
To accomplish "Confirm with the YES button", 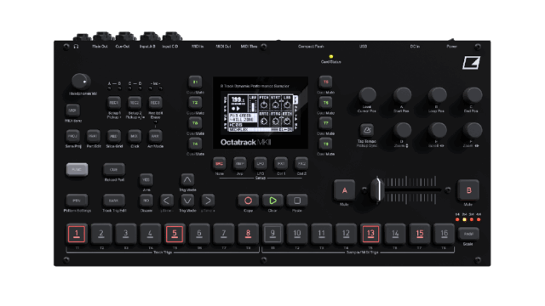I will click(x=146, y=179).
